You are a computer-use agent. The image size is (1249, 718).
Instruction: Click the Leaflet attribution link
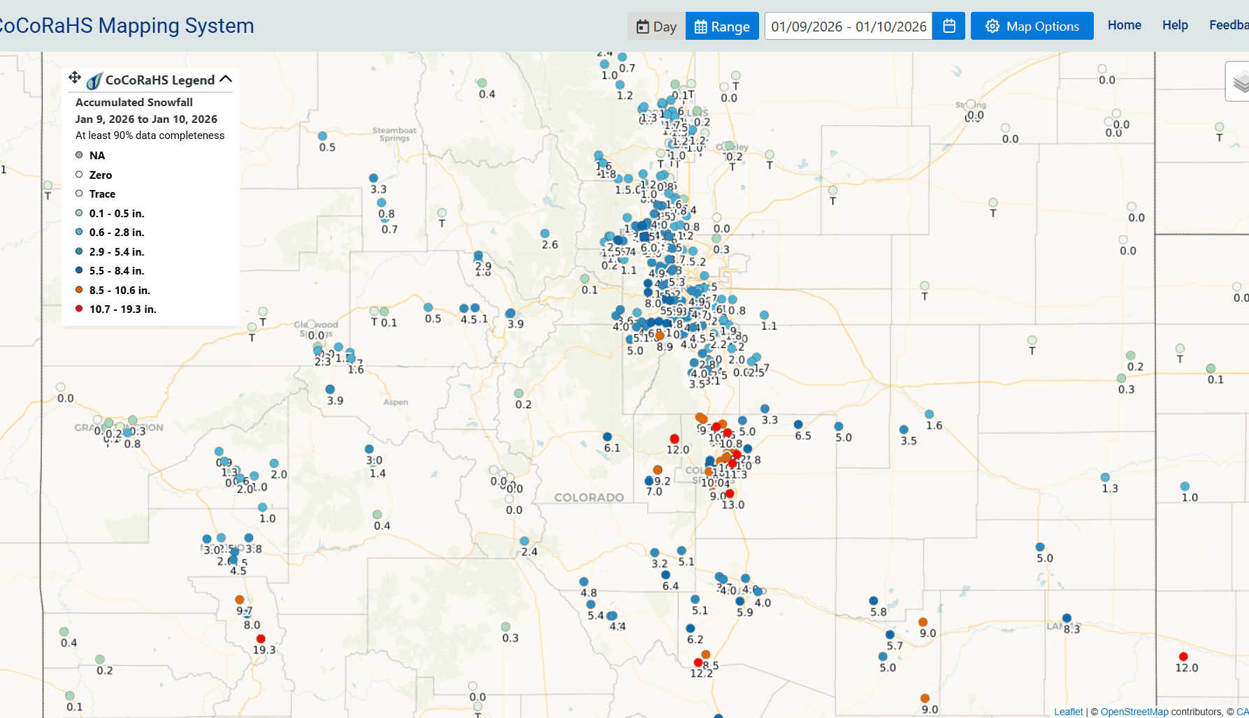point(1068,712)
